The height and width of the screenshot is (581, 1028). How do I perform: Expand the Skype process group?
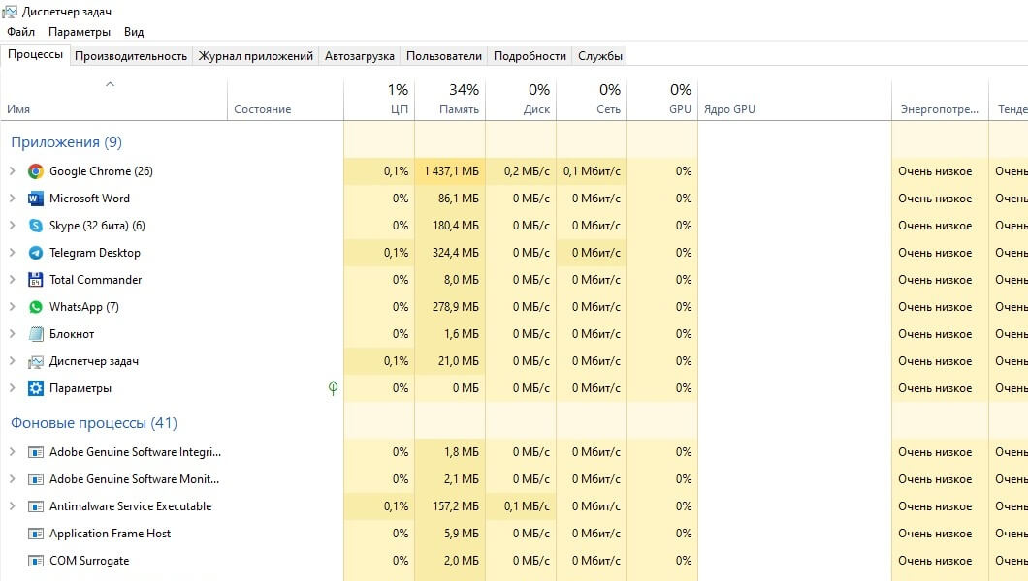coord(12,226)
